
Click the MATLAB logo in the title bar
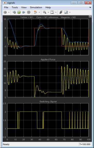pos(5,3)
